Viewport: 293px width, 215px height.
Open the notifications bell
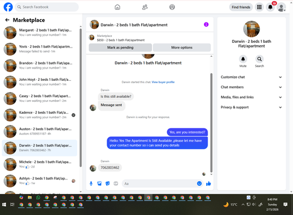[x=270, y=7]
